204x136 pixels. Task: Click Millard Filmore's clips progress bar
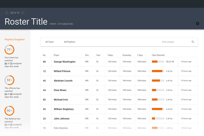(x=158, y=71)
